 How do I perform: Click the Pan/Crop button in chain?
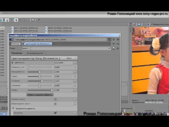coord(15,44)
